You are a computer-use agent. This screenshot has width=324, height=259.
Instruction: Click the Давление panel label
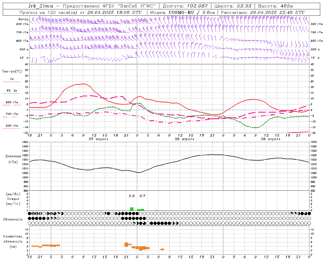pyautogui.click(x=13, y=156)
